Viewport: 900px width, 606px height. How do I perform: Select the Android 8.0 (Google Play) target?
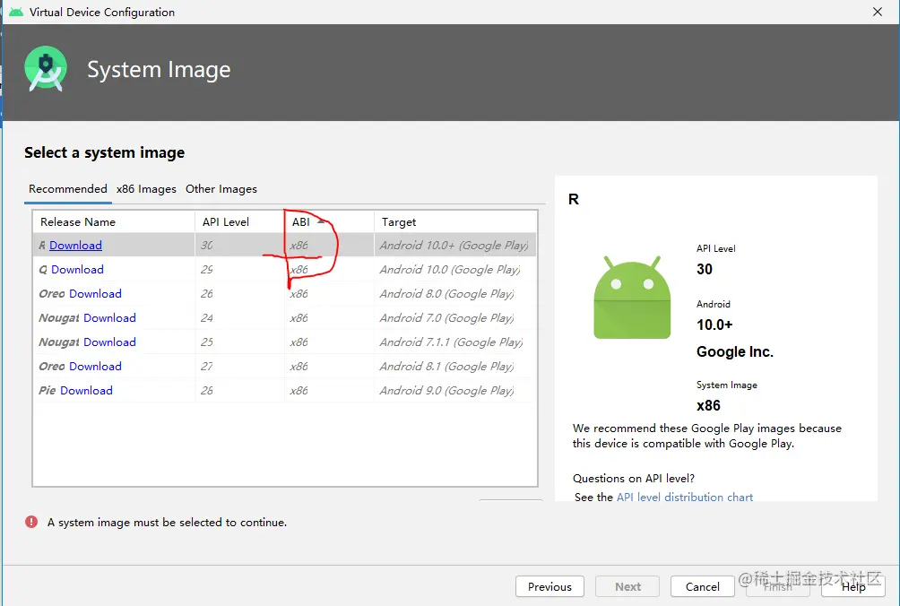pyautogui.click(x=446, y=293)
